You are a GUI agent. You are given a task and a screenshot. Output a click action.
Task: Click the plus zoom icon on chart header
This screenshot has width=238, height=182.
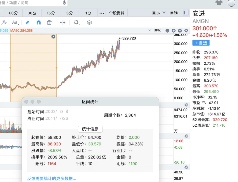pyautogui.click(x=174, y=31)
